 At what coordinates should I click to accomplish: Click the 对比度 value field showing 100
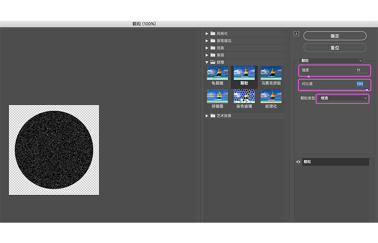(361, 84)
